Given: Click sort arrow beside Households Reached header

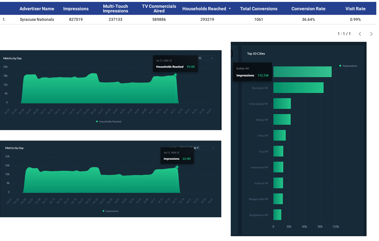Looking at the screenshot, I should (x=230, y=9).
